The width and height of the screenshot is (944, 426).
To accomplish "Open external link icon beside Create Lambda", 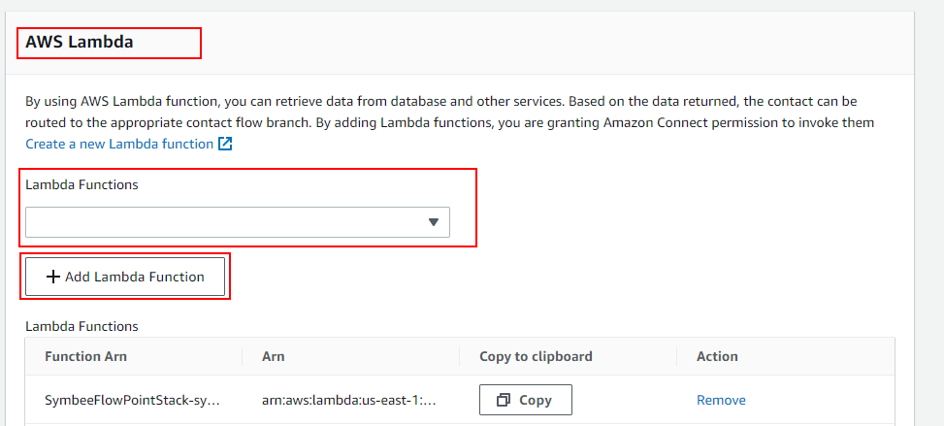I will pyautogui.click(x=225, y=144).
